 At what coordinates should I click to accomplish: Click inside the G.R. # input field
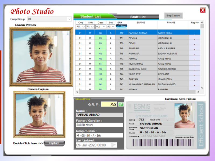coord(110,104)
